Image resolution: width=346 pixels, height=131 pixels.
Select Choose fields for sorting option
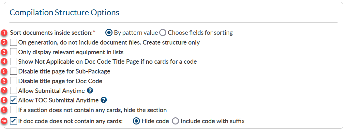163,33
